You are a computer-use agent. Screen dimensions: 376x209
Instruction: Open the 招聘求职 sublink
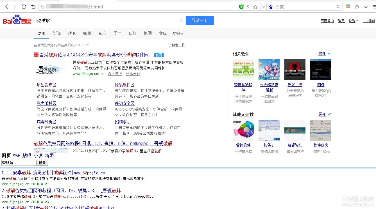pyautogui.click(x=123, y=122)
